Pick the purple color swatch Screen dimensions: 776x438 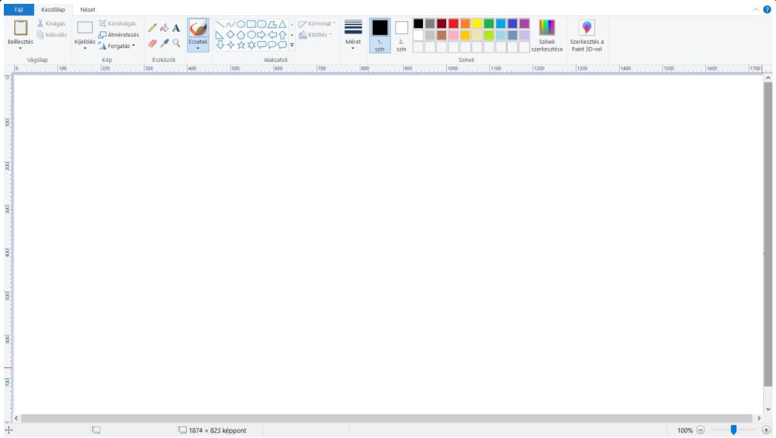pos(524,24)
